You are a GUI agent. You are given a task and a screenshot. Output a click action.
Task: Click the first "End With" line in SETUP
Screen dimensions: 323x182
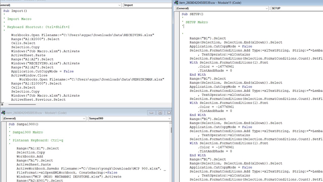198,74
